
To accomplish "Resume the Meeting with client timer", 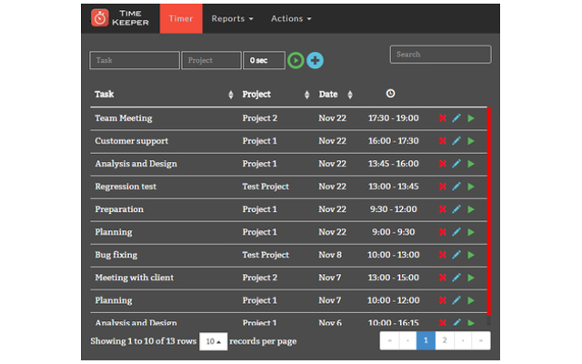I will pos(471,278).
